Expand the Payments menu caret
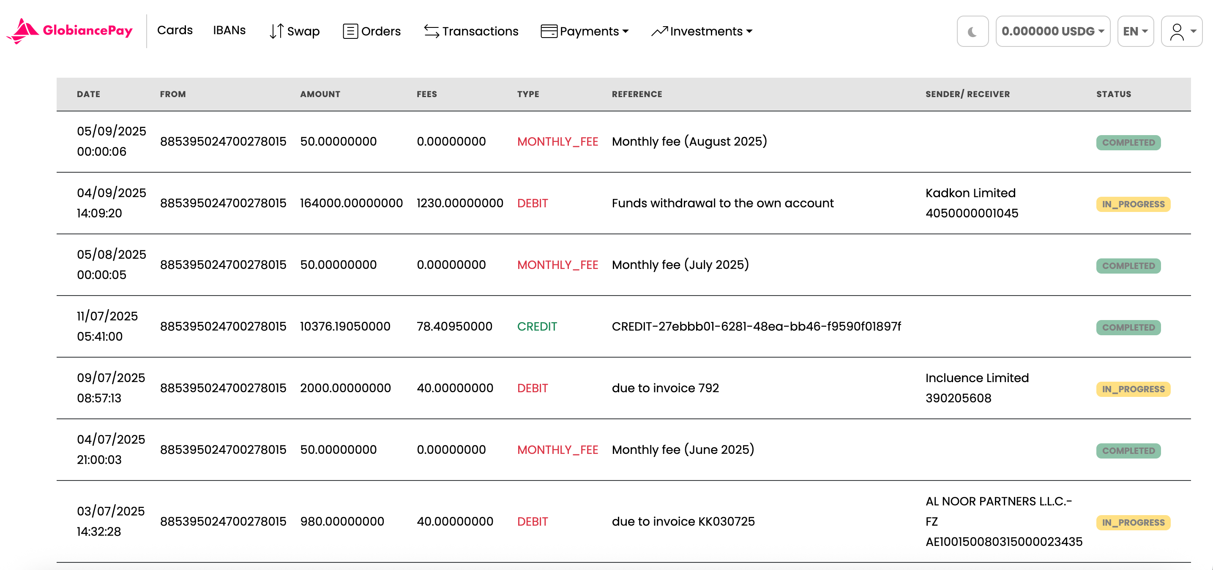Viewport: 1213px width, 570px height. pos(626,32)
